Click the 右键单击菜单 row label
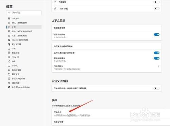This screenshot has width=170, height=126. pos(60,28)
